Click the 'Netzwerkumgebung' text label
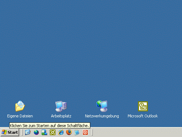Screen dimensions: 182x137 coord(102,116)
